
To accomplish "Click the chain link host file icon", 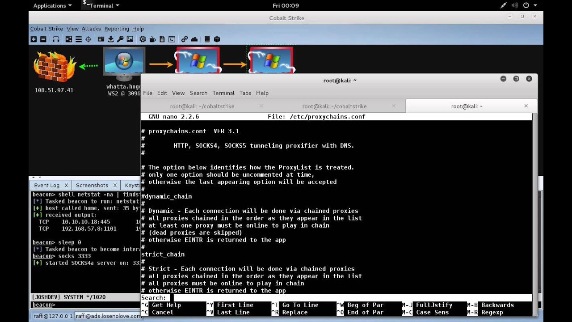I will point(185,39).
